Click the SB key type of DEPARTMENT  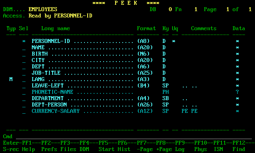point(166,98)
